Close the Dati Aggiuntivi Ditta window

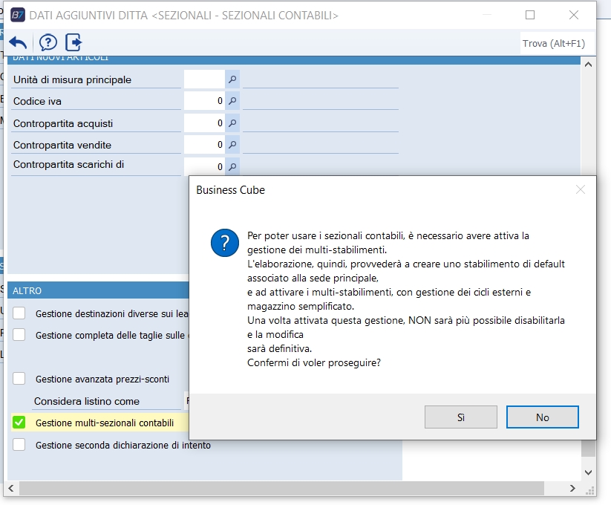coord(574,15)
